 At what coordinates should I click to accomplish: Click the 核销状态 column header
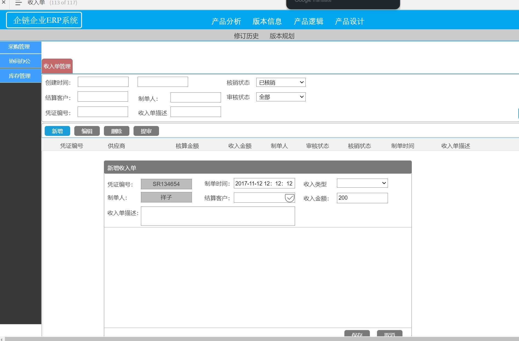click(359, 146)
